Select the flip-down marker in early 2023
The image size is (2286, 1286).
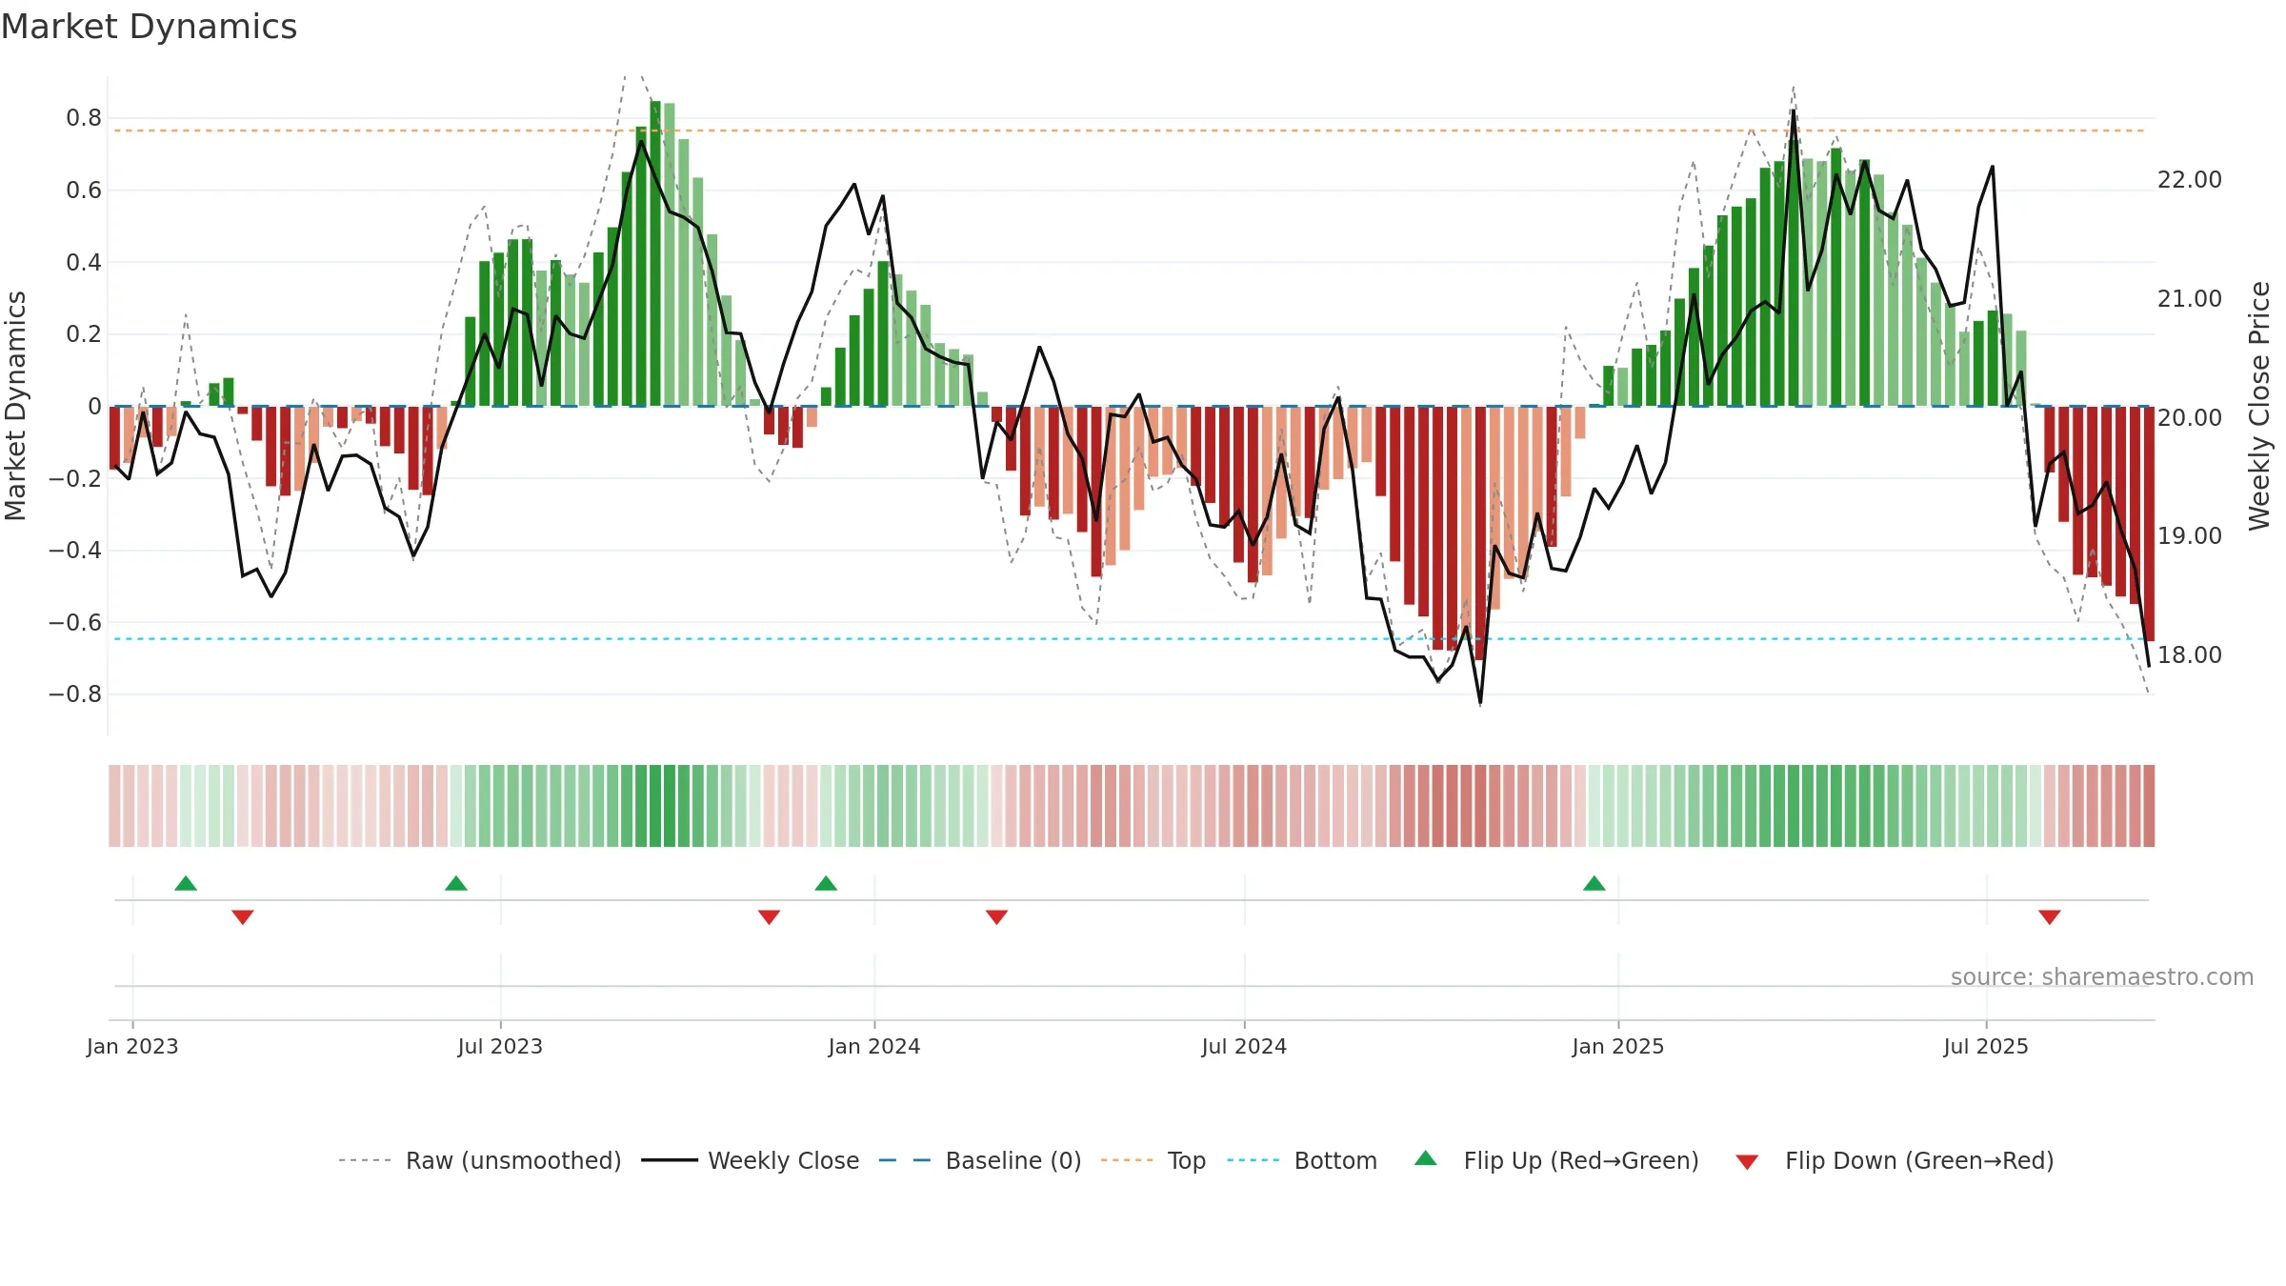243,916
